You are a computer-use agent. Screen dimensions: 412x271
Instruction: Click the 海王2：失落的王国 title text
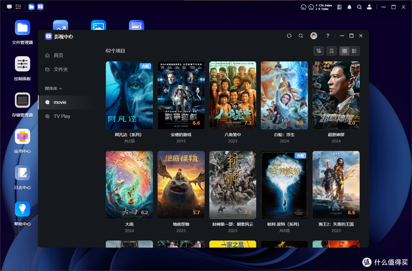tap(336, 224)
